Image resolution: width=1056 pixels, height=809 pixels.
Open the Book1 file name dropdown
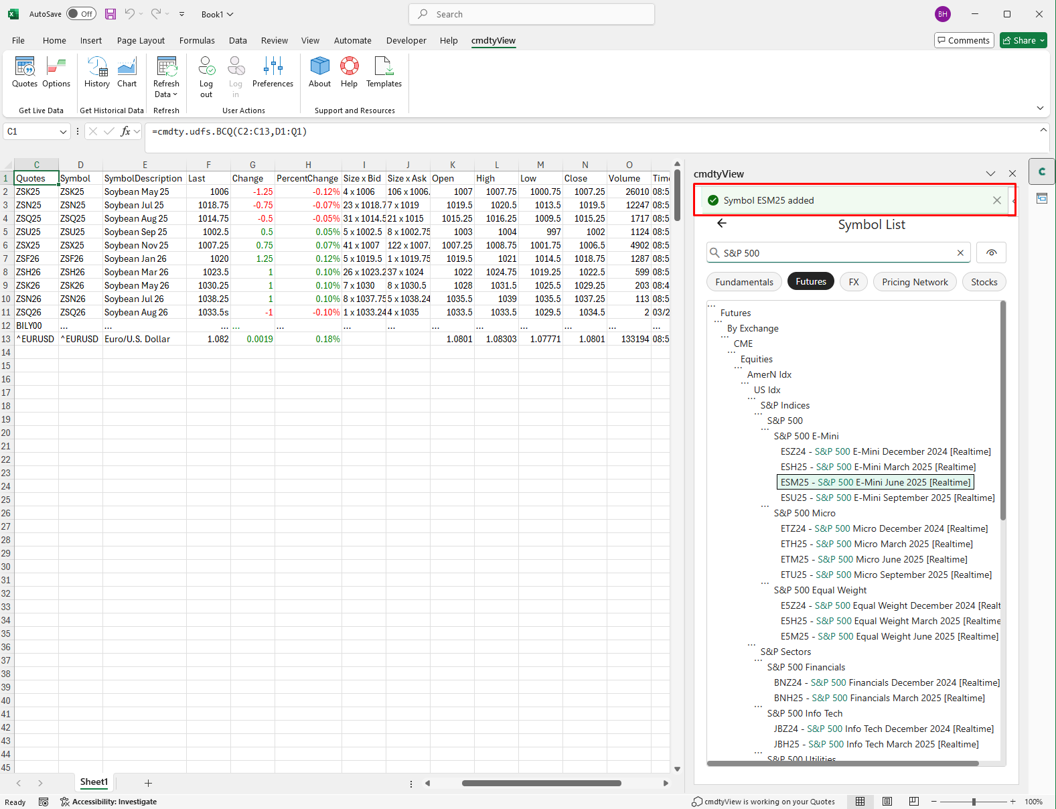click(x=218, y=14)
